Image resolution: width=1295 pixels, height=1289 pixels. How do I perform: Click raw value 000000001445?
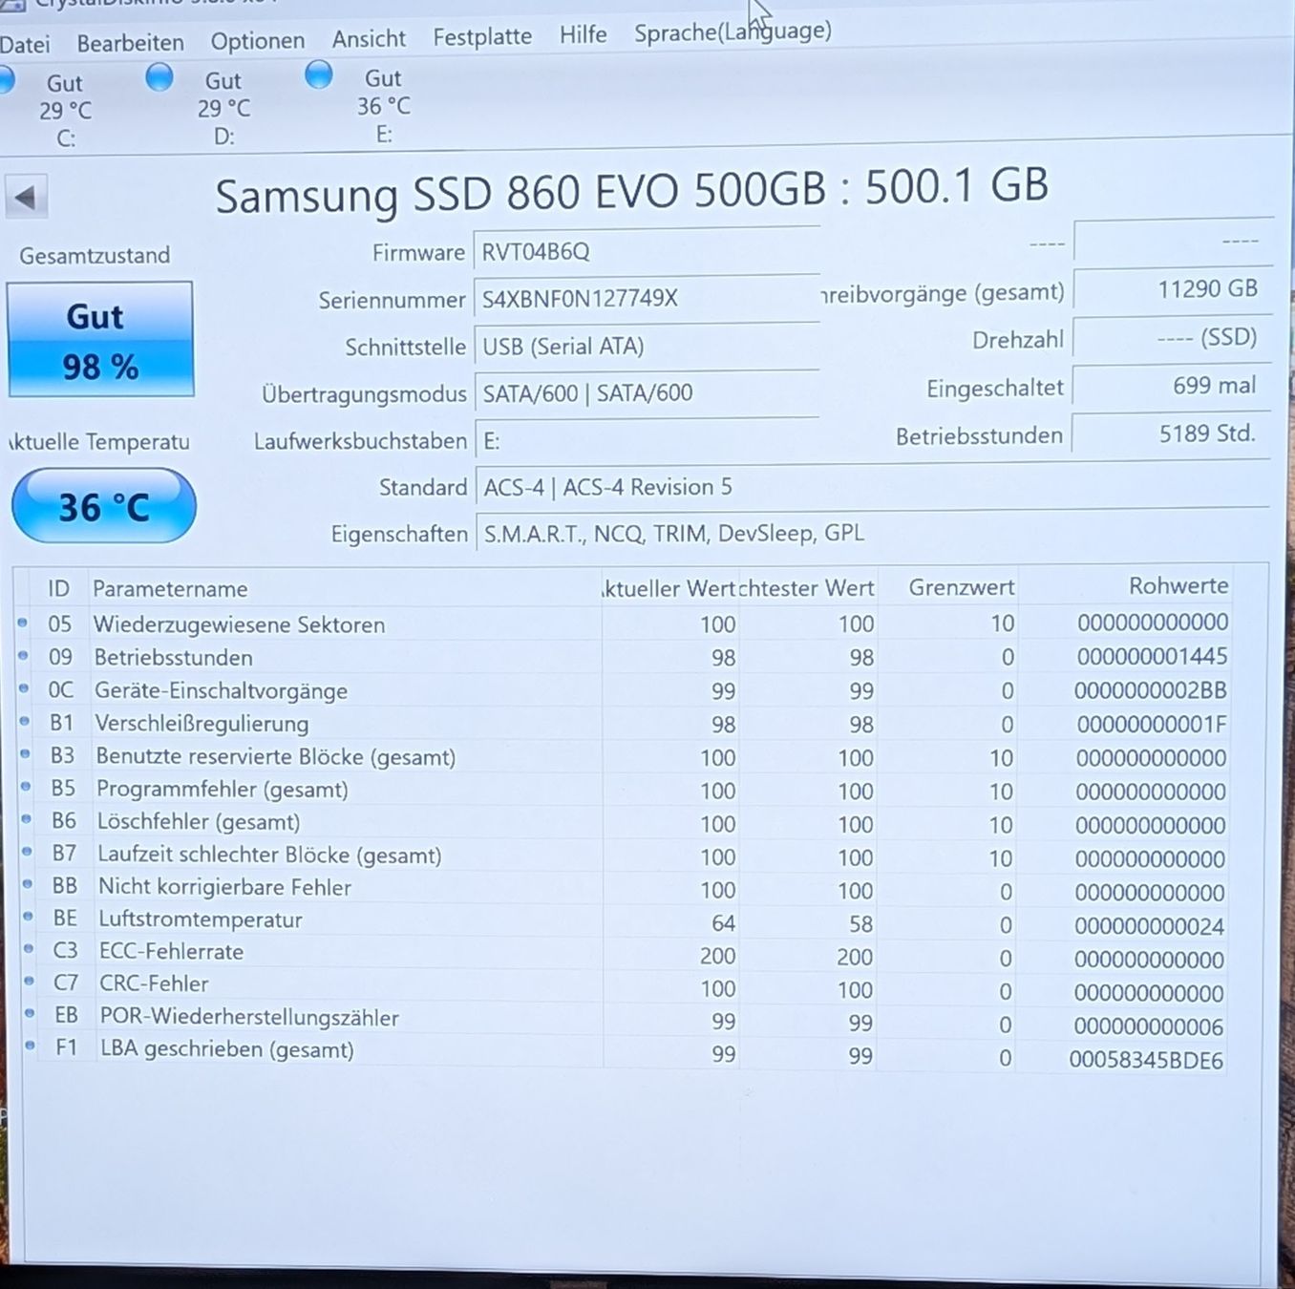tap(1152, 656)
